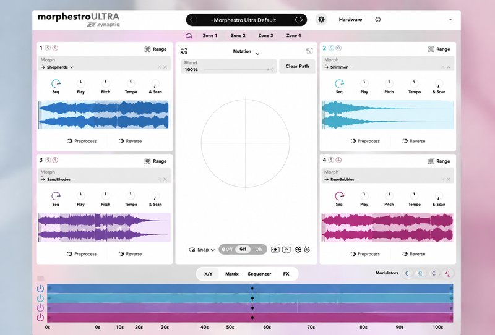Screen dimensions: 495x335
Task: Toggle the blue lane power button
Action: point(40,288)
